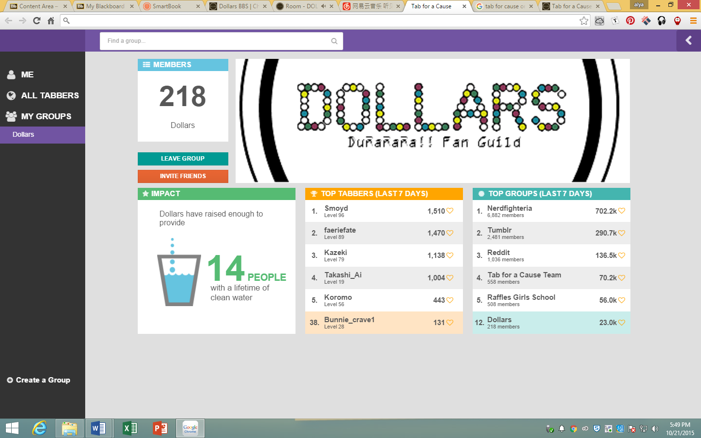The image size is (701, 438).
Task: Click the 218 members count
Action: (183, 96)
